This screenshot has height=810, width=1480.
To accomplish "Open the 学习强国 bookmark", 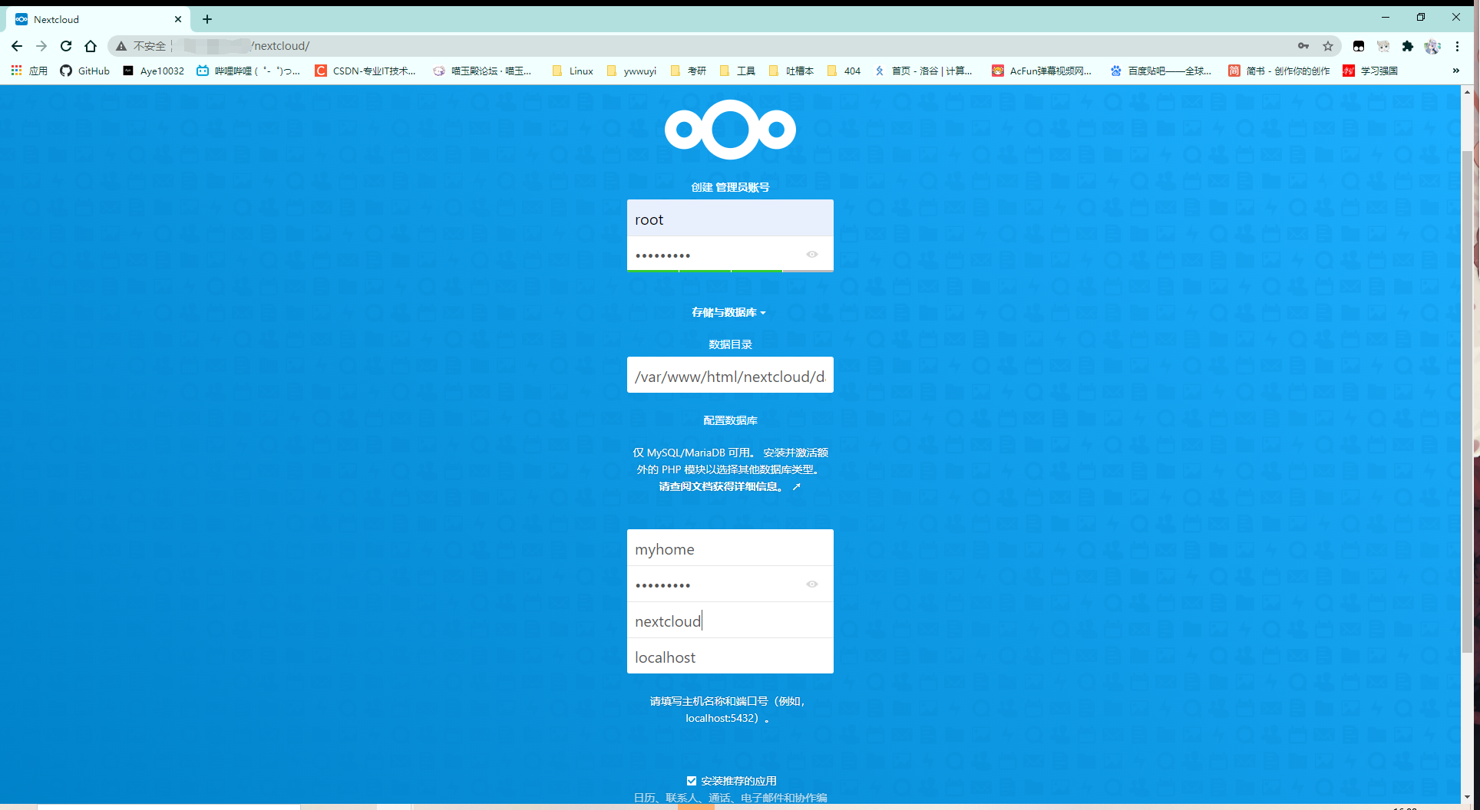I will (x=1370, y=71).
